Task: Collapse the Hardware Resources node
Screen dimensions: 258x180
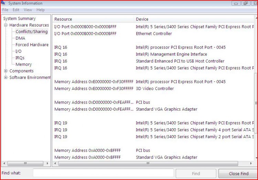Action: click(6, 25)
